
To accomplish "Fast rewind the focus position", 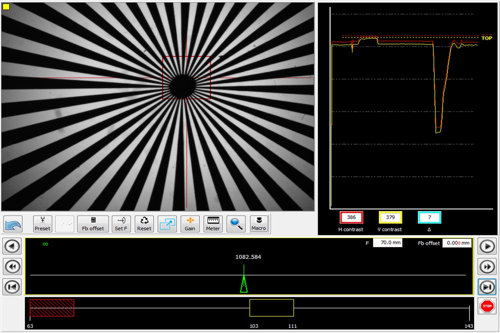I will (x=12, y=267).
